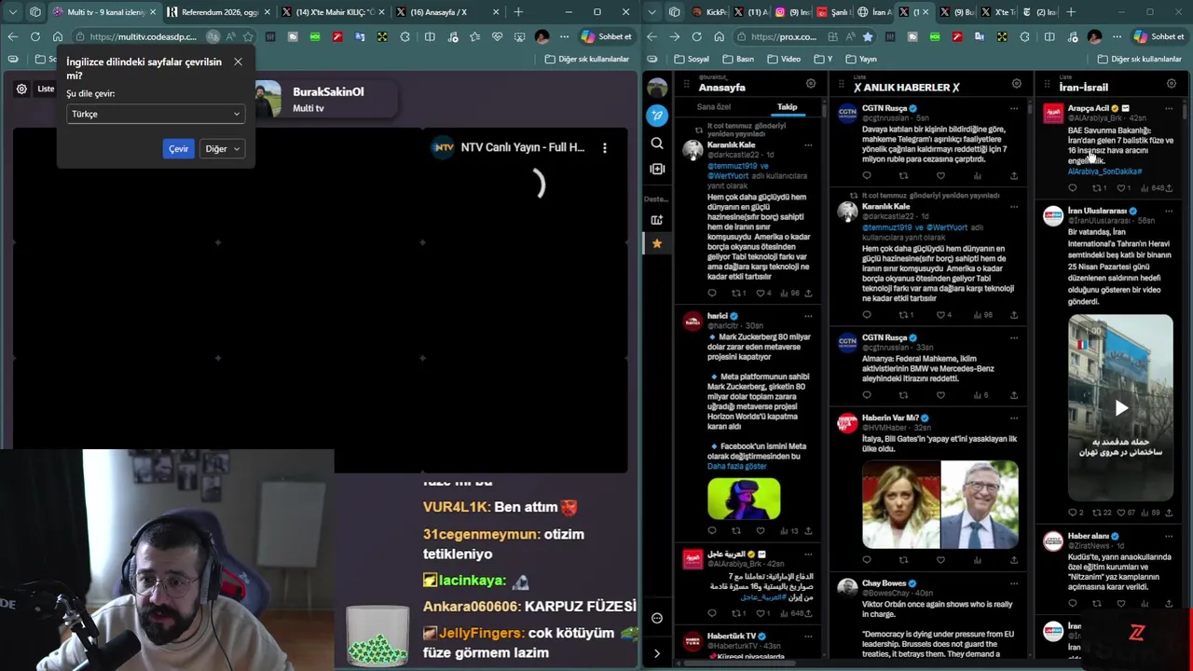Open Anasayfa column settings icon
This screenshot has width=1193, height=671.
(811, 84)
